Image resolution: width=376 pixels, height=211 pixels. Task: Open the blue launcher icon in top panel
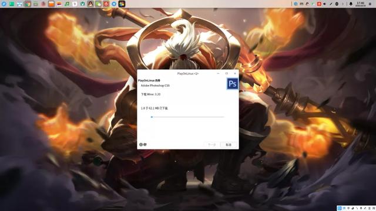tap(4, 4)
